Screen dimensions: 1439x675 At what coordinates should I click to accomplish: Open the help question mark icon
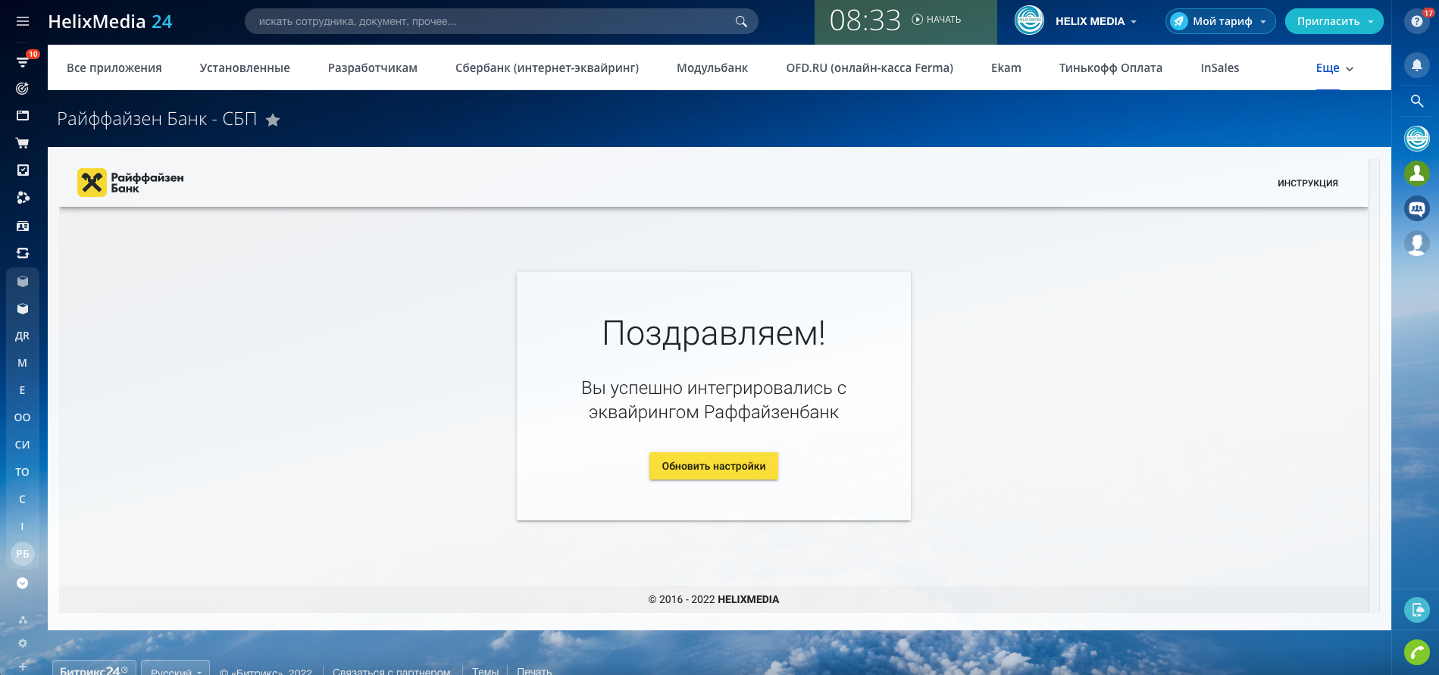click(1416, 21)
